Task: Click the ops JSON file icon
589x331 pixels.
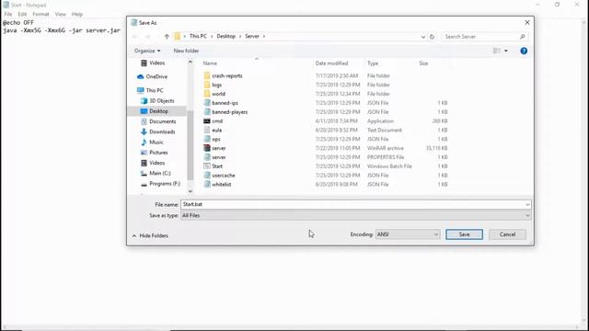Action: (207, 139)
